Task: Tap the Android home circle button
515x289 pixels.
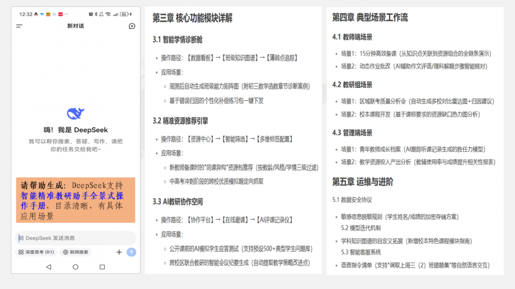Action: [76, 267]
